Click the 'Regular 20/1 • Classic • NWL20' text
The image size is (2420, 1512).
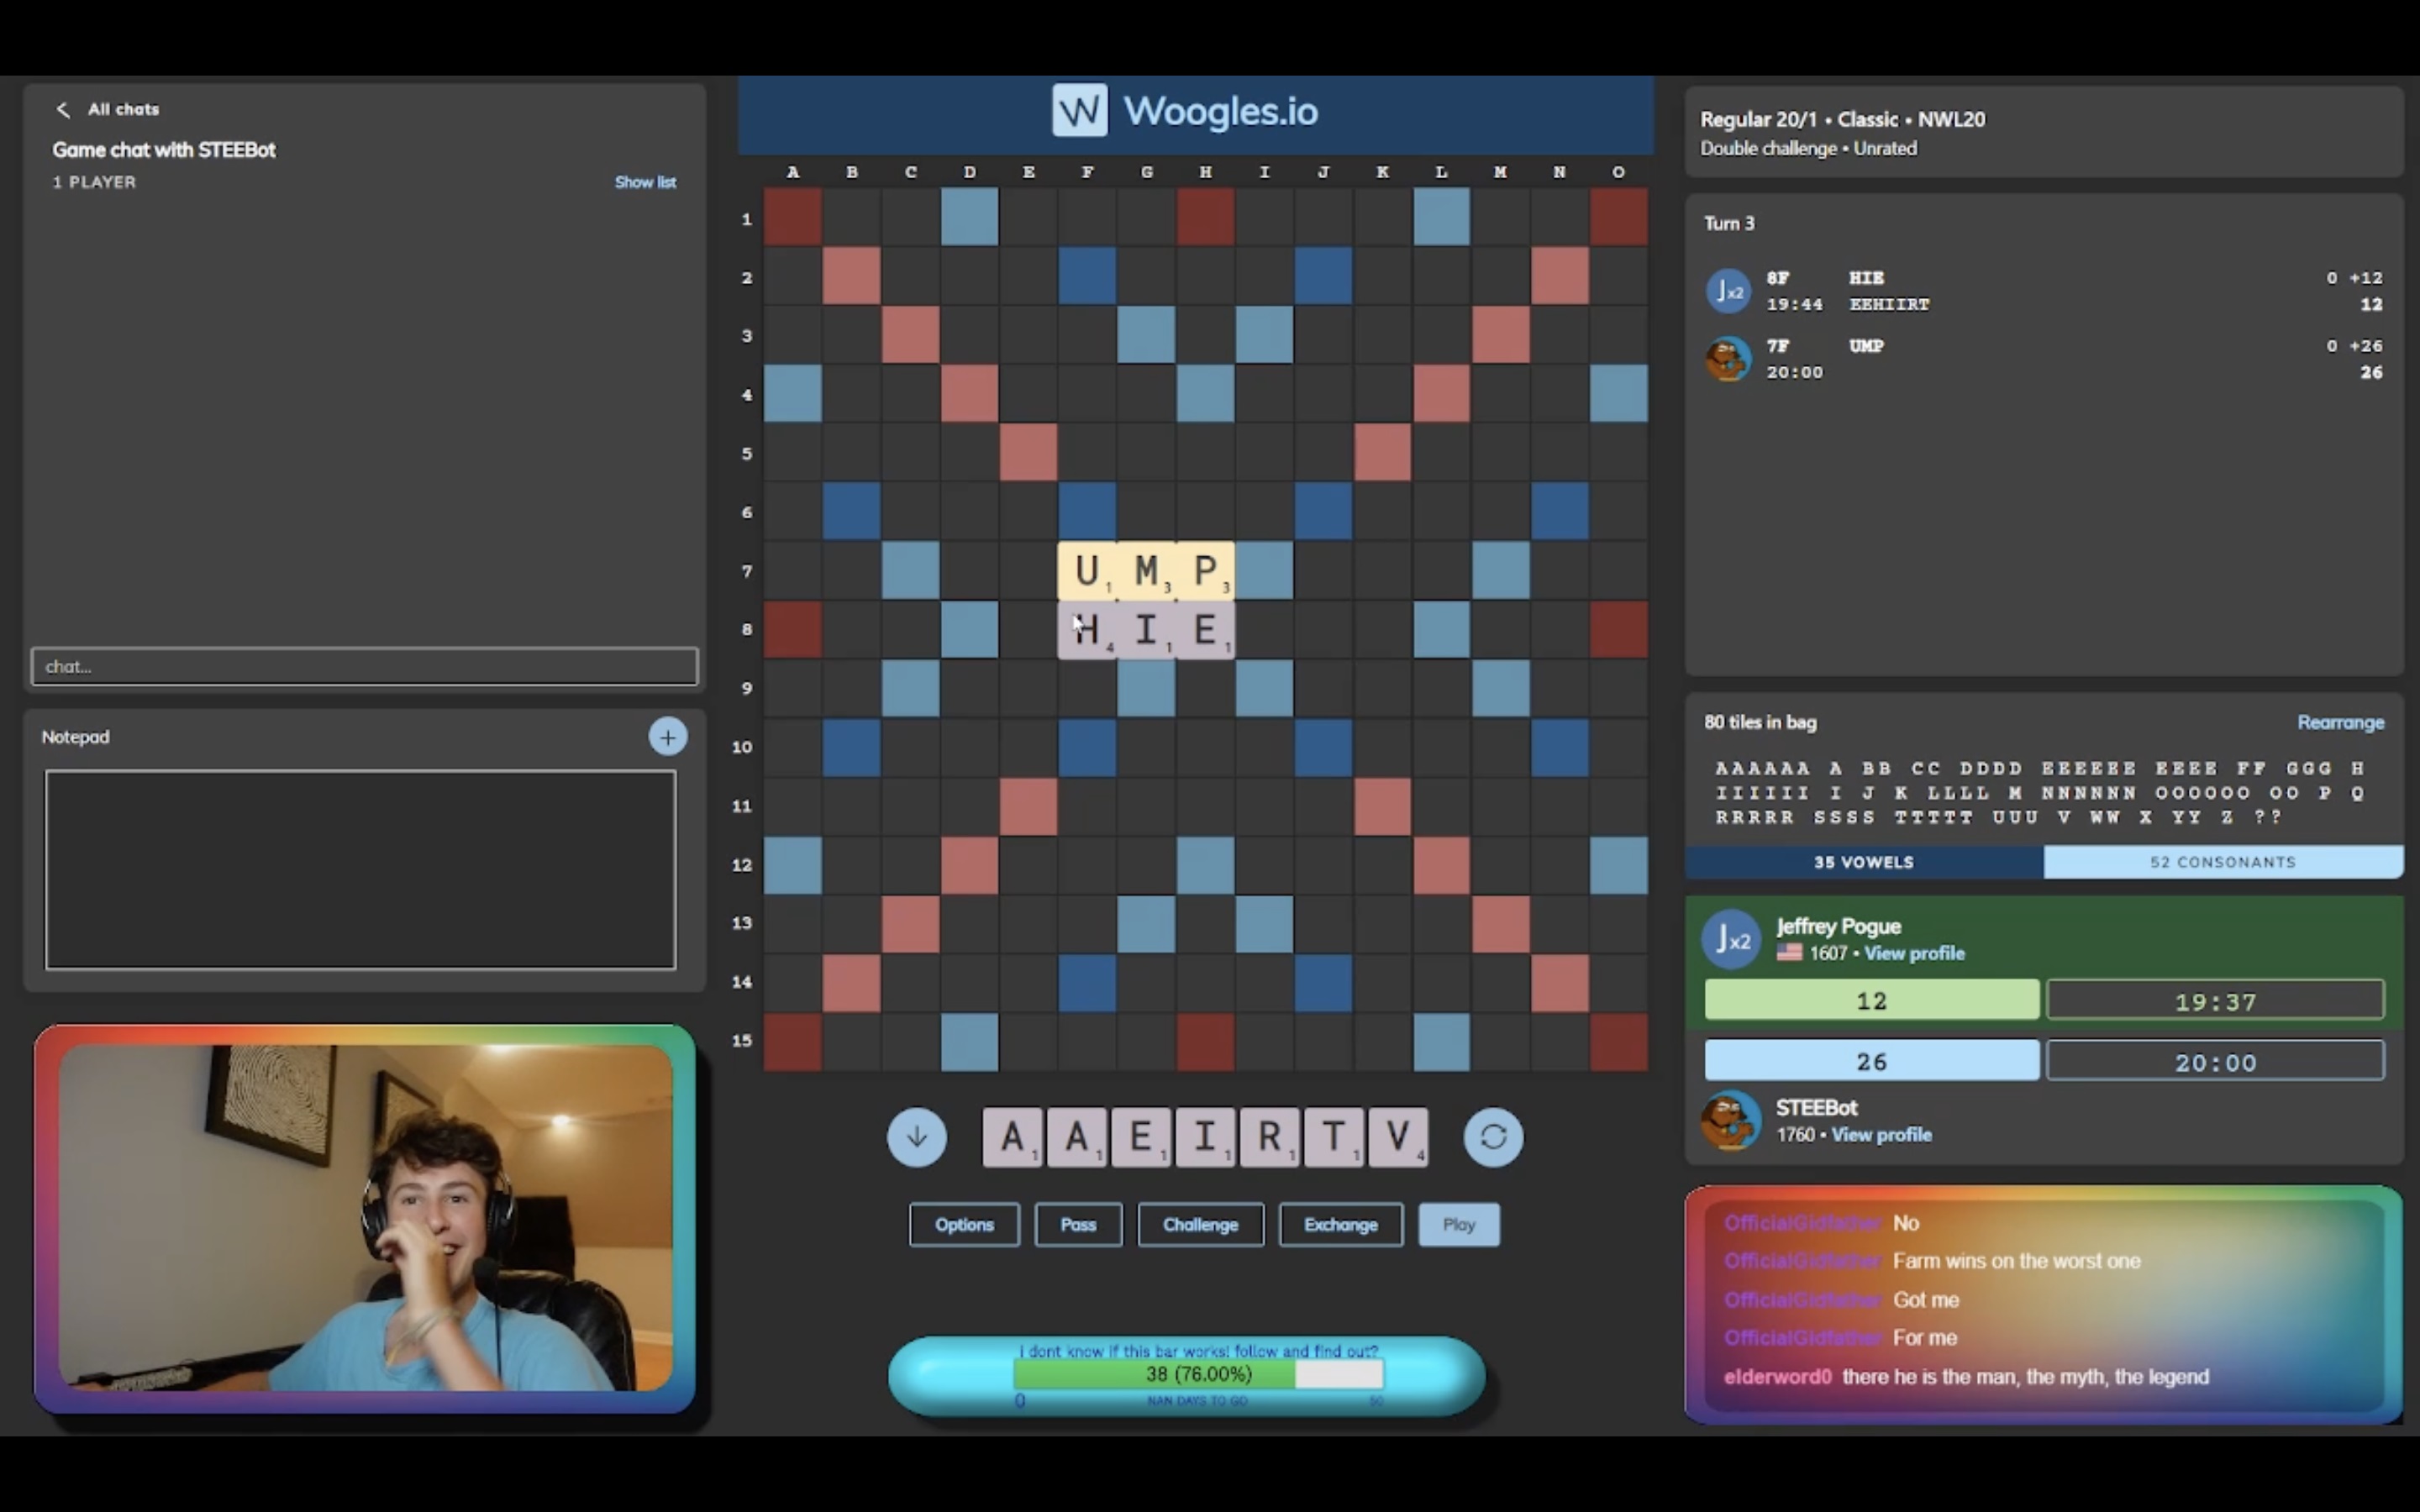point(1842,119)
